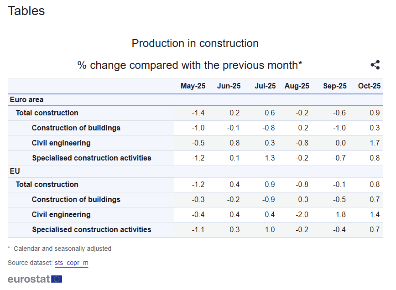Click the Eurostat logo at the bottom
The width and height of the screenshot is (396, 290).
pyautogui.click(x=35, y=279)
